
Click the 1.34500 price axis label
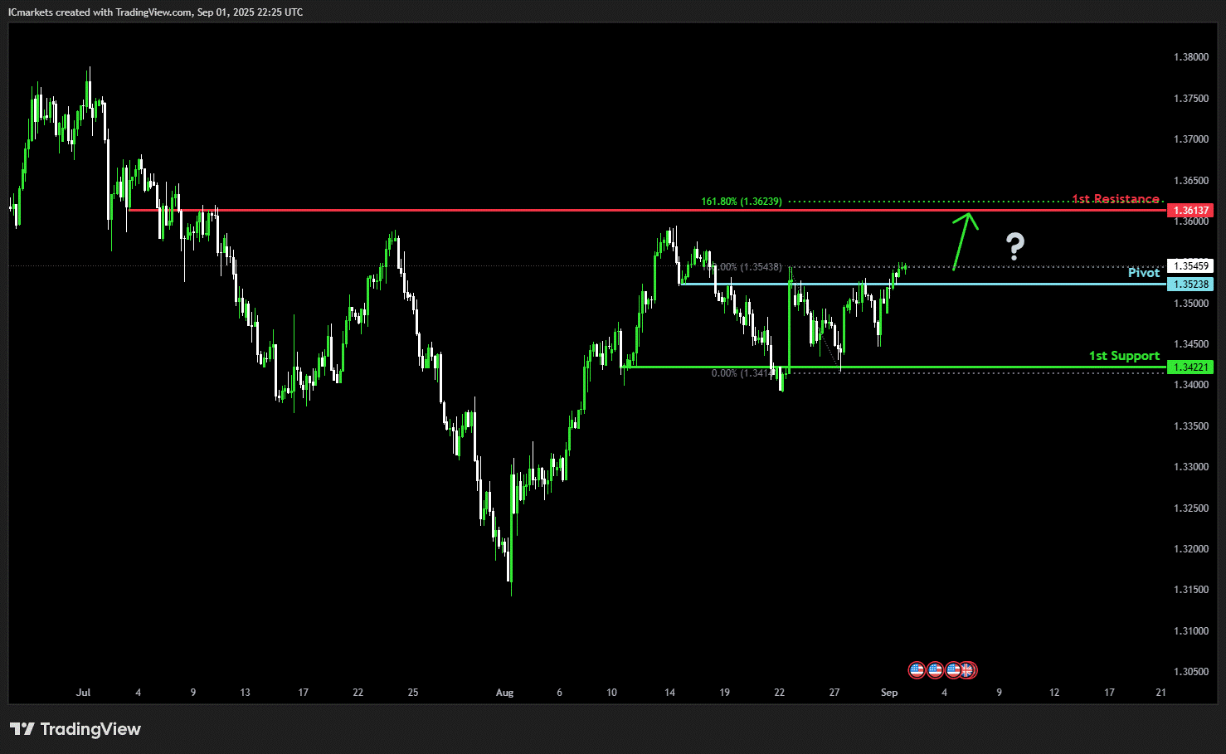[1191, 344]
